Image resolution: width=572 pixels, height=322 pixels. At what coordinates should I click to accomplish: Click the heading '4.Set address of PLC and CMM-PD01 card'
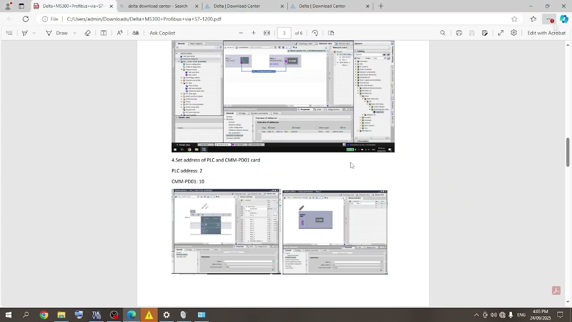tap(216, 160)
